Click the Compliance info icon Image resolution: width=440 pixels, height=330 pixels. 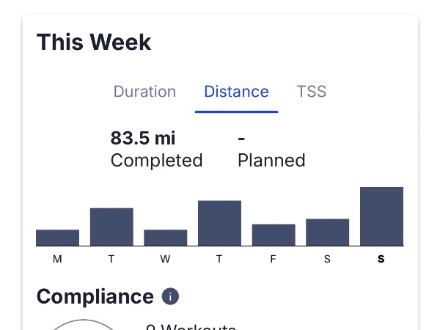point(170,297)
